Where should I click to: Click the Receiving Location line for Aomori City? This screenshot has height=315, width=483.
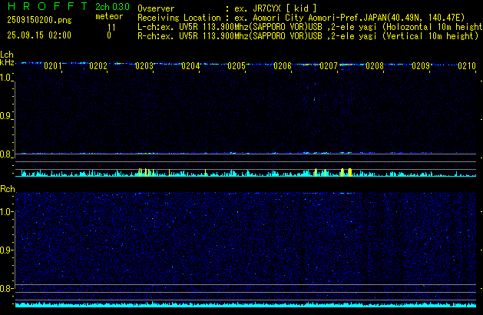[301, 18]
